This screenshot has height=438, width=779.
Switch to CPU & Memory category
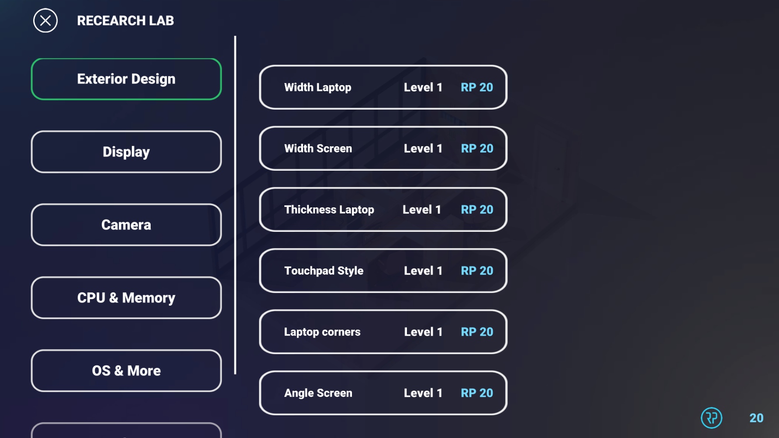click(126, 298)
